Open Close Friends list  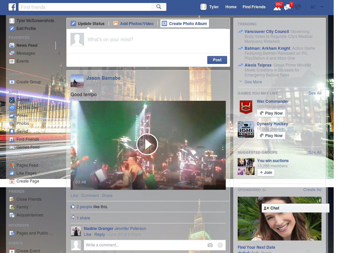point(29,199)
